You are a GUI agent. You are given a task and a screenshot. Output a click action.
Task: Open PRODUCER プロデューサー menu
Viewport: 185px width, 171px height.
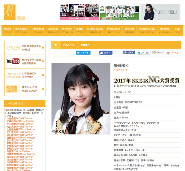click(x=114, y=31)
